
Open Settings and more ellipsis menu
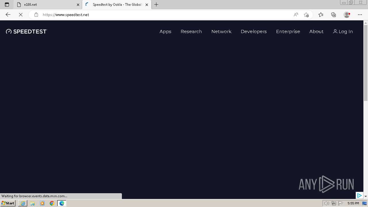[x=360, y=15]
